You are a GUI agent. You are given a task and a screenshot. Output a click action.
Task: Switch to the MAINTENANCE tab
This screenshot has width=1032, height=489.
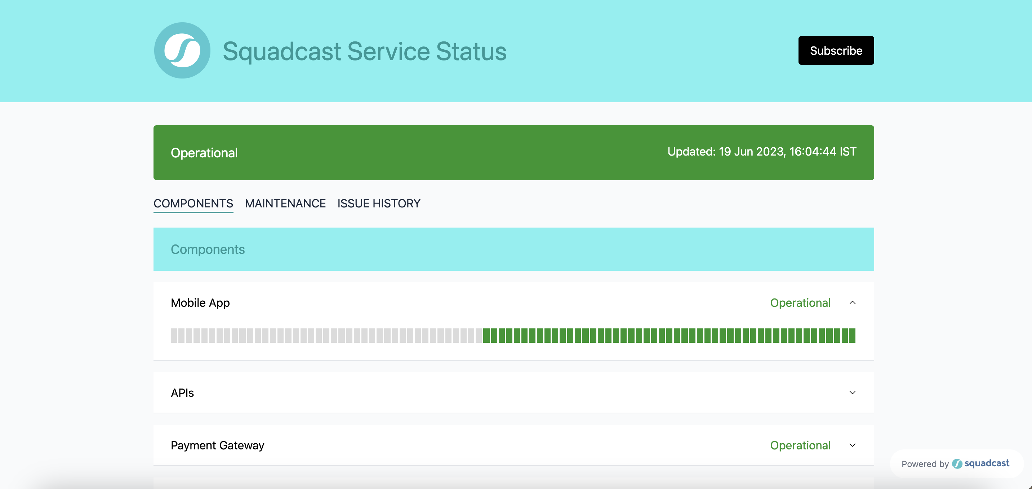[285, 203]
